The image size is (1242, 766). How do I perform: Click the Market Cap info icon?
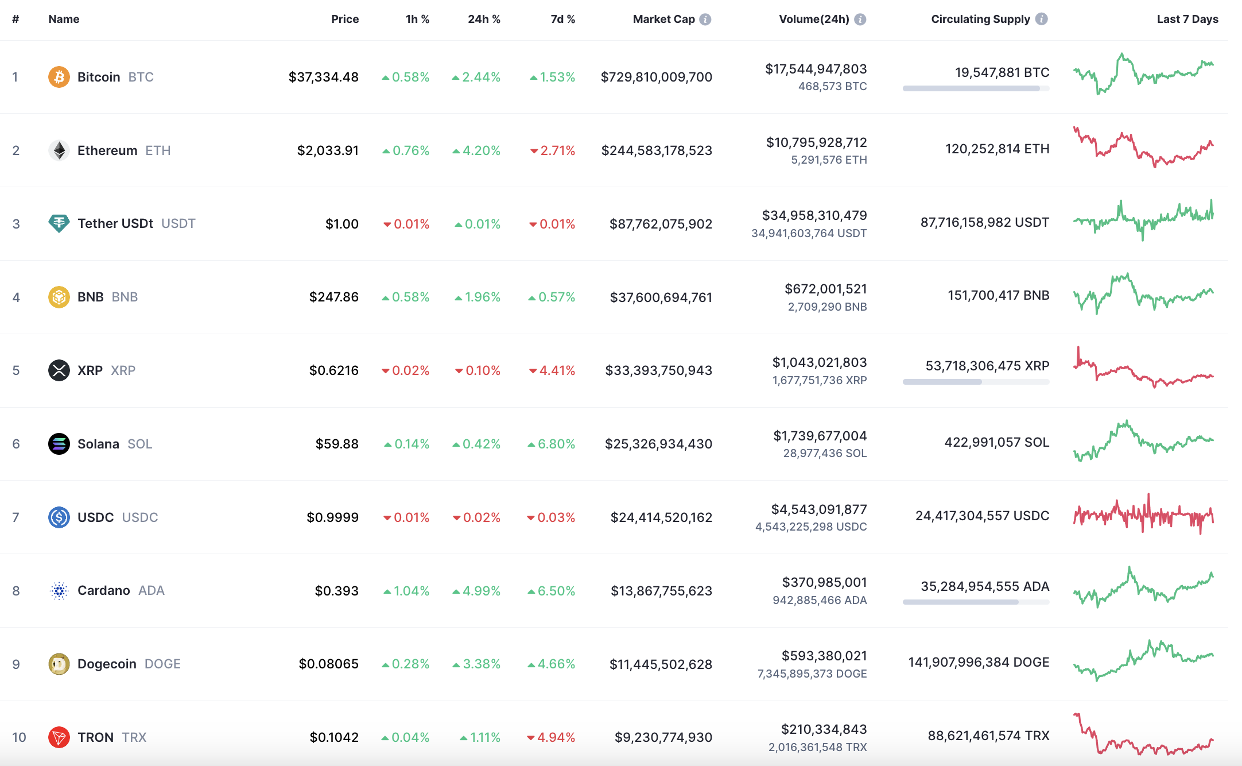click(705, 20)
